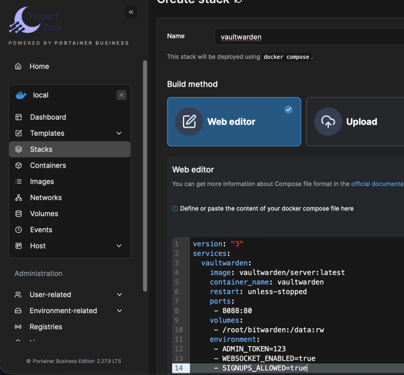The height and width of the screenshot is (375, 404).
Task: Click the Environment-related drive icon
Action: tap(18, 310)
